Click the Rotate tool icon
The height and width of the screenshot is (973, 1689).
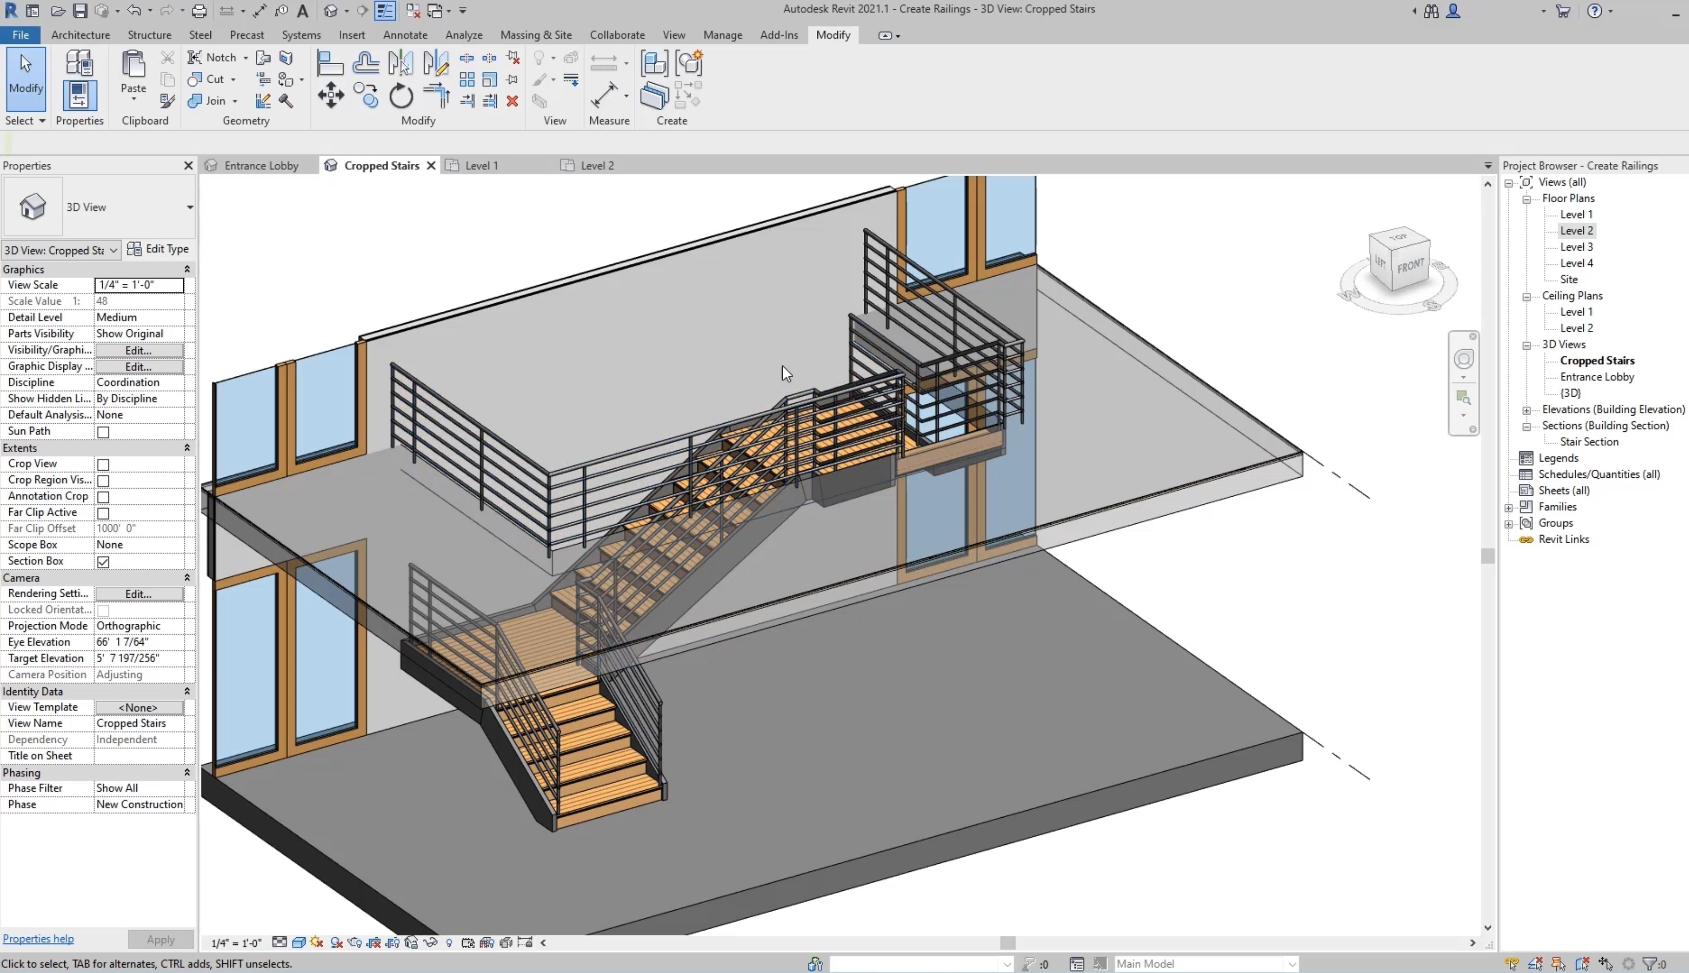(401, 96)
